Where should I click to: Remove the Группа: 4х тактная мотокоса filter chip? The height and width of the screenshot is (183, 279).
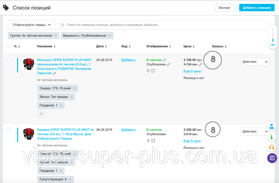click(x=55, y=36)
